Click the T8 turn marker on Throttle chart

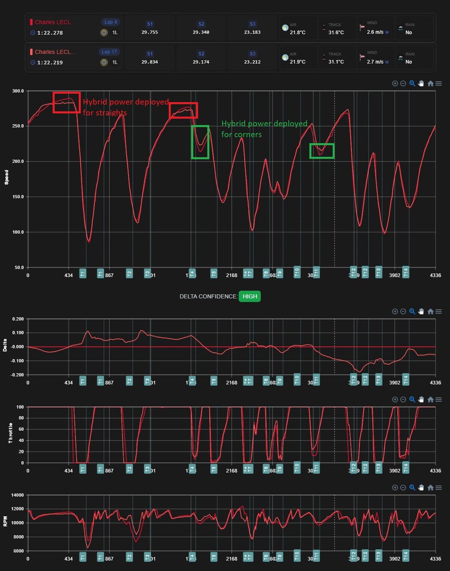click(266, 468)
